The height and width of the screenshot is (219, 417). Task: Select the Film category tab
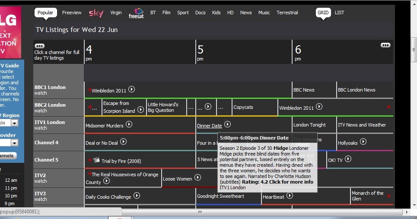coord(166,13)
